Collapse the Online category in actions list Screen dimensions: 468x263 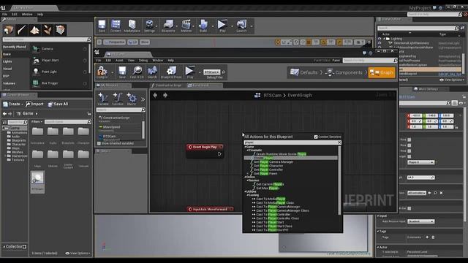[245, 177]
